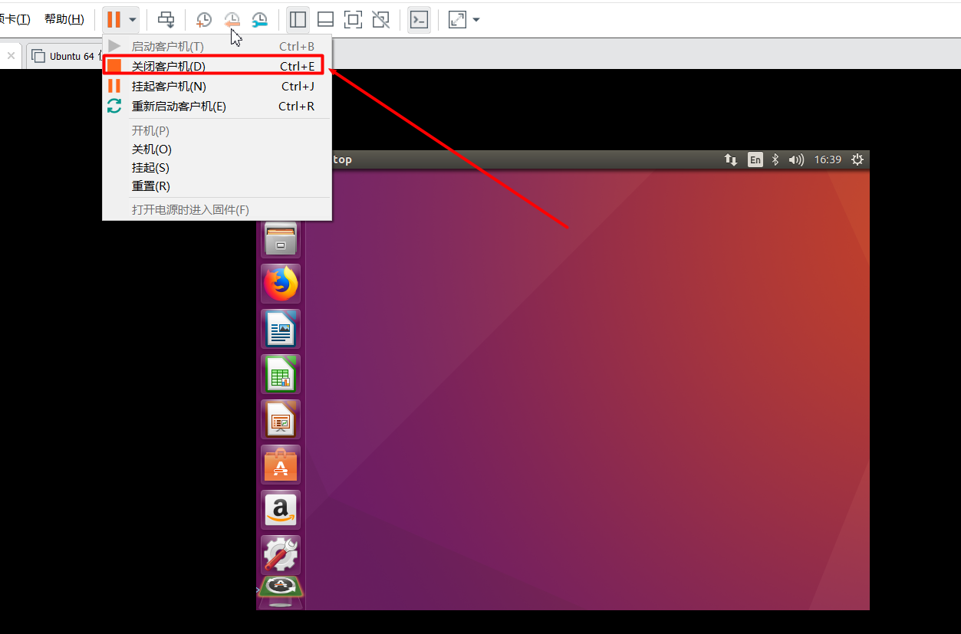The image size is (961, 634).
Task: Click the Bluetooth indicator in Ubuntu panel
Action: point(775,159)
